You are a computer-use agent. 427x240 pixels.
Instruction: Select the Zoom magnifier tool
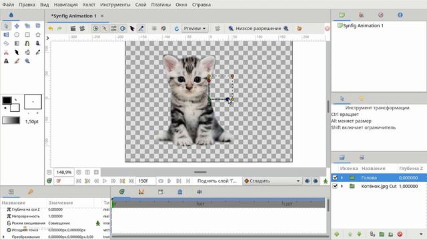click(x=27, y=61)
